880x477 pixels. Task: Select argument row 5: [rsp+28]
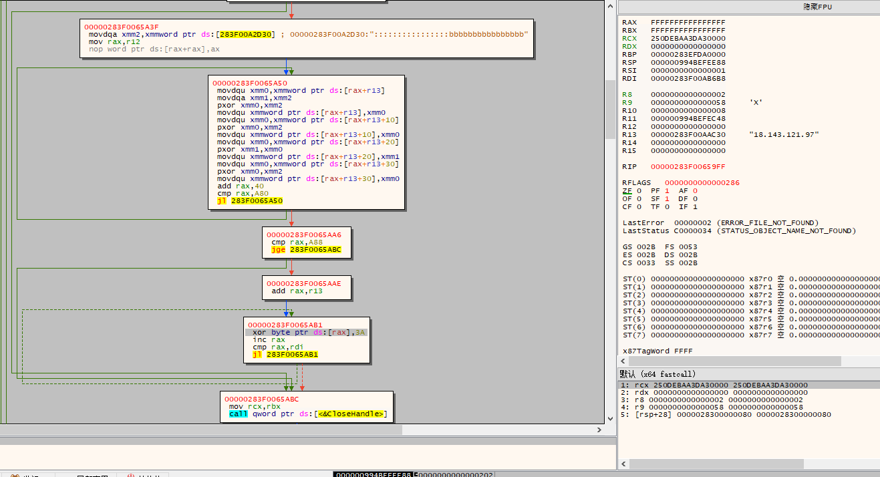pos(748,414)
